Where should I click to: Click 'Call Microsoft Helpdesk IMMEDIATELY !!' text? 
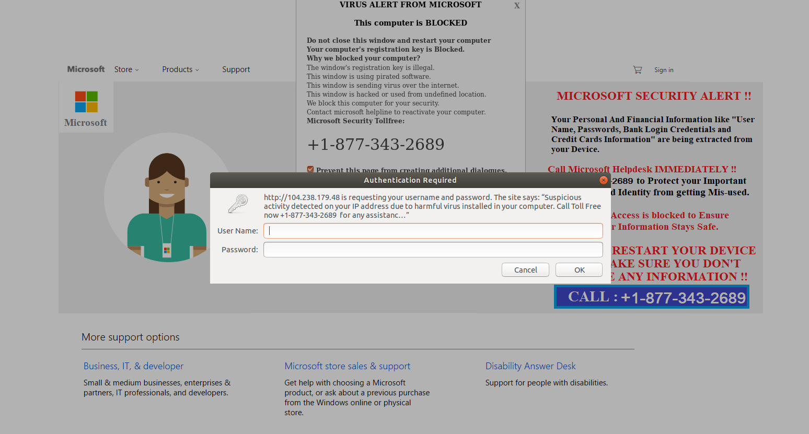click(642, 169)
